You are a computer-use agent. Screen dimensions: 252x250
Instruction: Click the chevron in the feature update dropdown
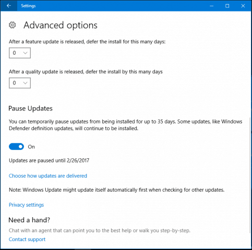coord(26,53)
